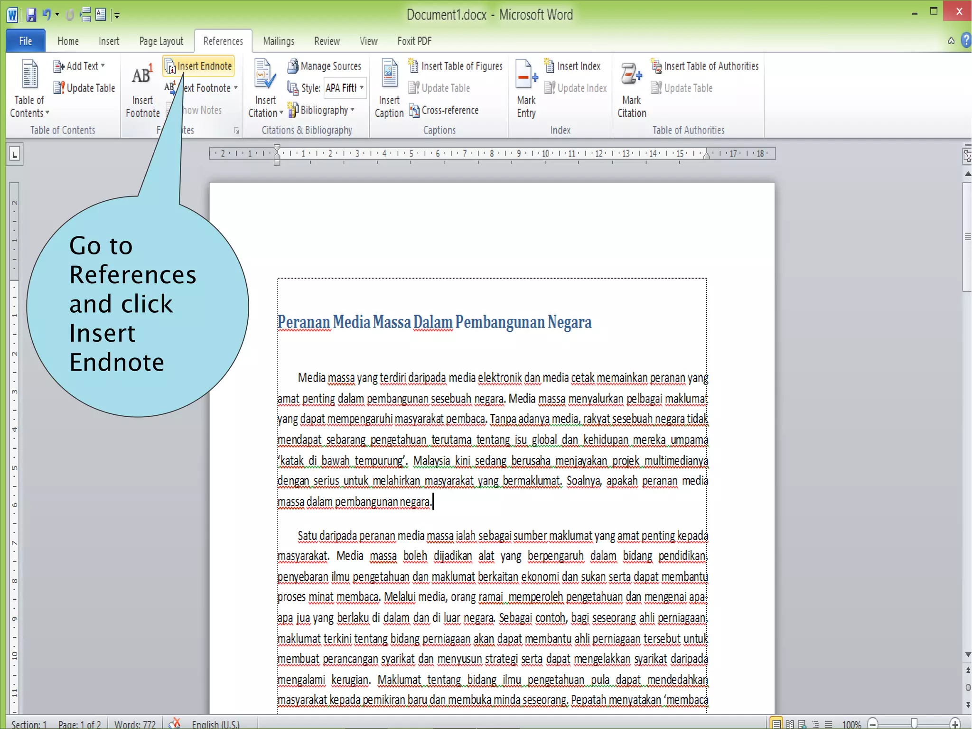Switch to Outline view
The image size is (972, 729).
815,724
